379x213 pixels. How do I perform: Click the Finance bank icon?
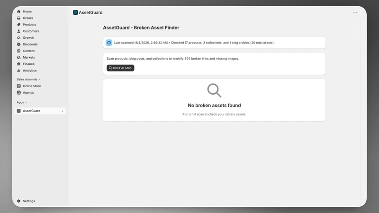click(x=18, y=64)
